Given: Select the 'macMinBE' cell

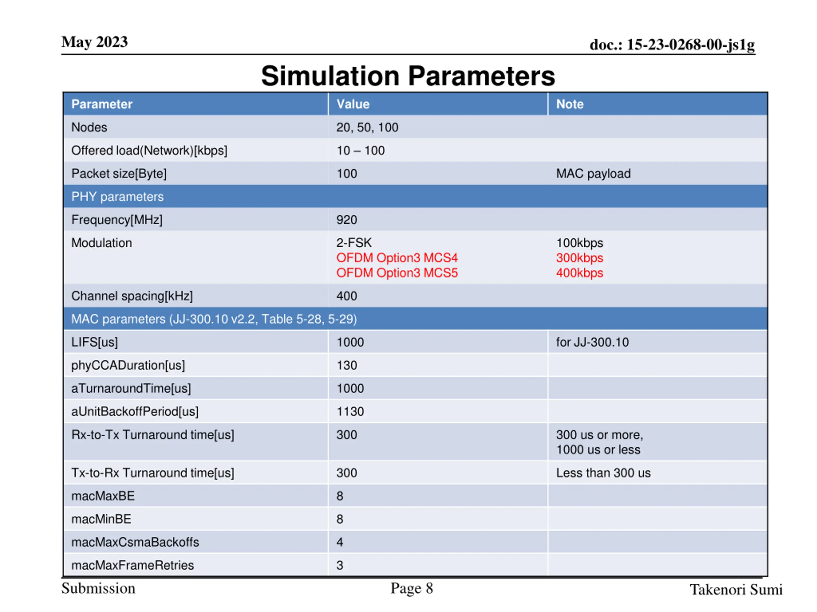Looking at the screenshot, I should [196, 519].
